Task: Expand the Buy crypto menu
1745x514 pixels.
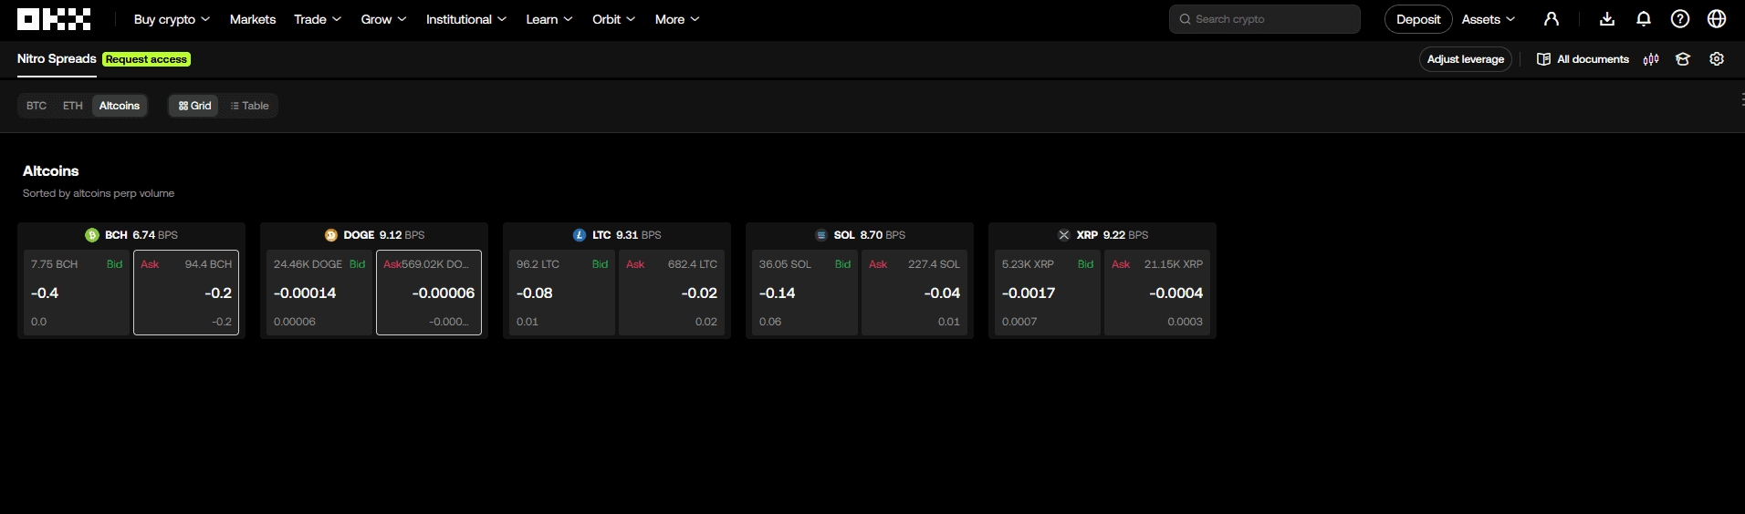Action: [x=172, y=19]
